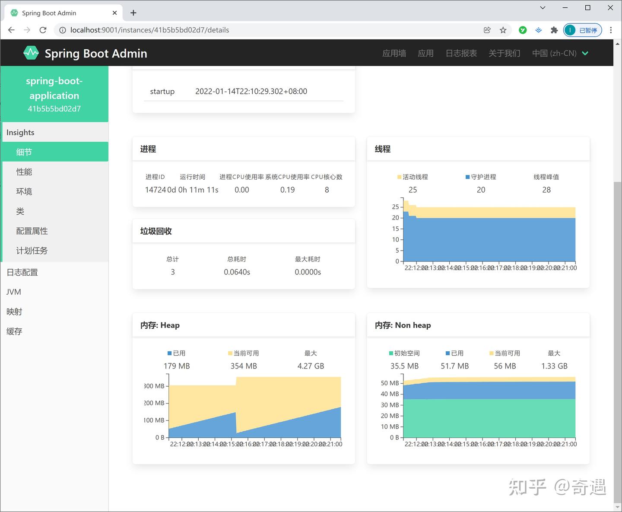Navigate to 应用墙 in top navigation
This screenshot has width=622, height=512.
(394, 53)
